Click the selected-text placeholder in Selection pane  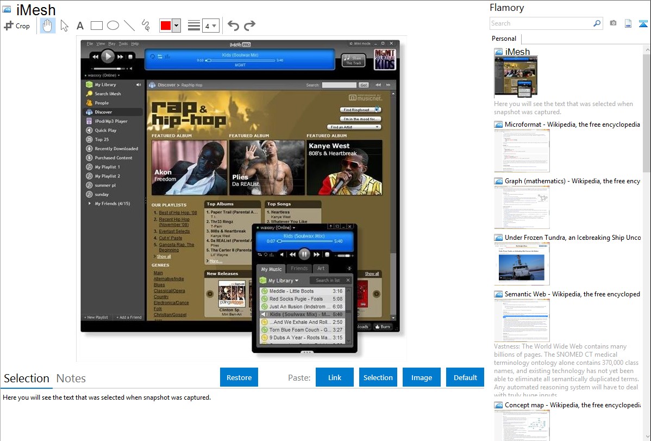tap(107, 397)
